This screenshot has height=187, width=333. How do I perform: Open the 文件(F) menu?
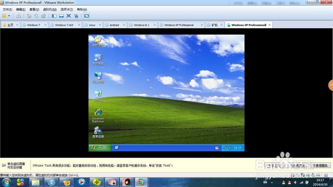(7, 9)
